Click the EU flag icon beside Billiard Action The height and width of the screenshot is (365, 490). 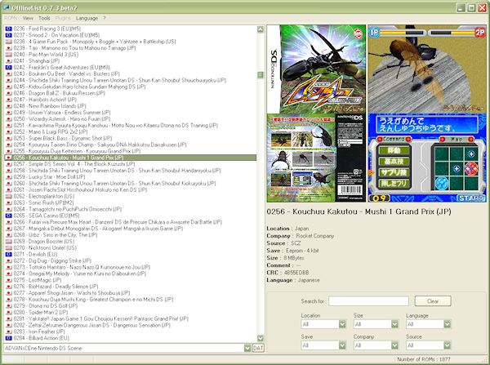(7, 336)
